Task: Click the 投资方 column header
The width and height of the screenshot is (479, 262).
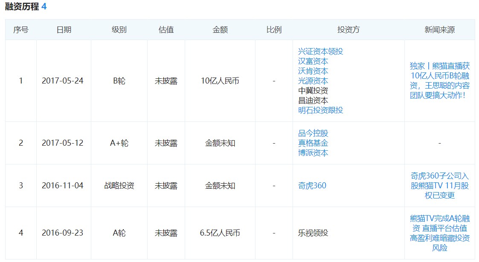Action: point(348,29)
